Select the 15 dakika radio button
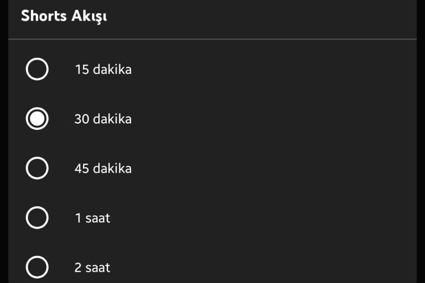Viewport: 425px width, 283px height. pos(37,69)
